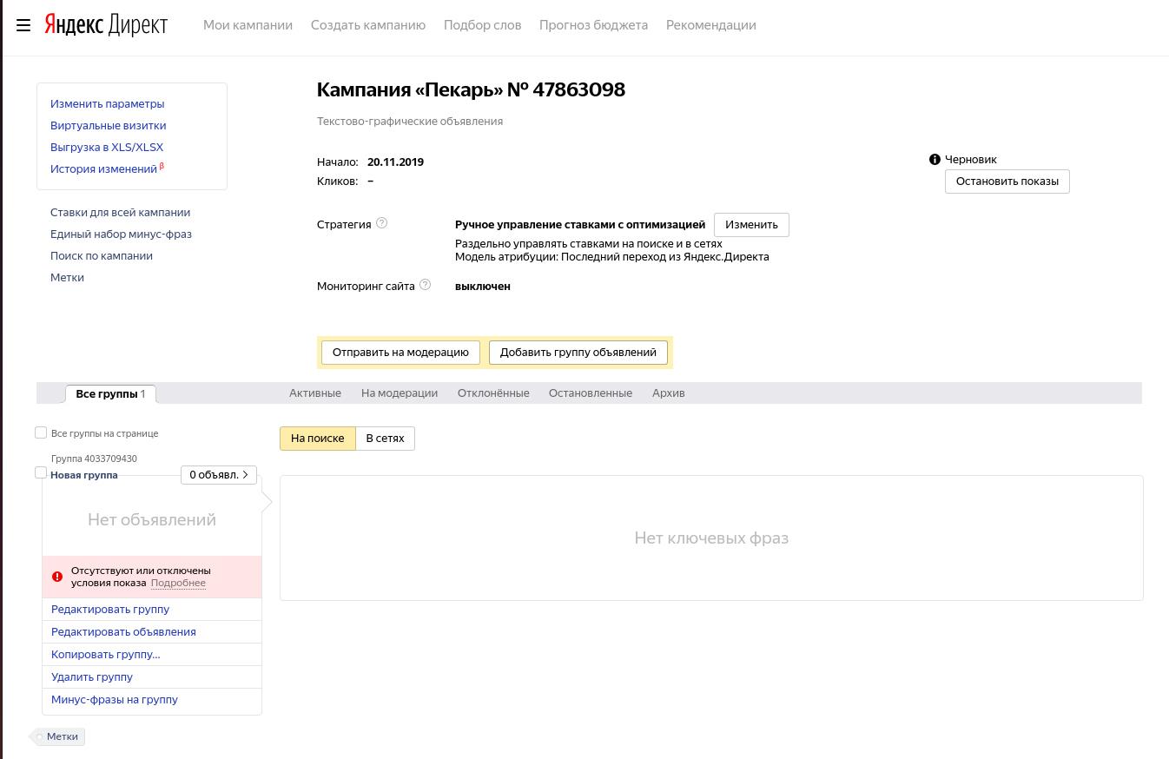The width and height of the screenshot is (1169, 759).
Task: Show Остановленные groups tab
Action: (591, 393)
